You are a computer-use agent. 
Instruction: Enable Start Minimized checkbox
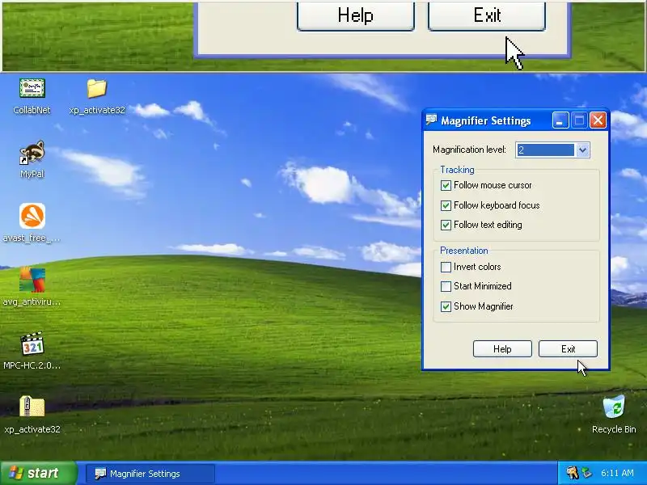point(446,286)
